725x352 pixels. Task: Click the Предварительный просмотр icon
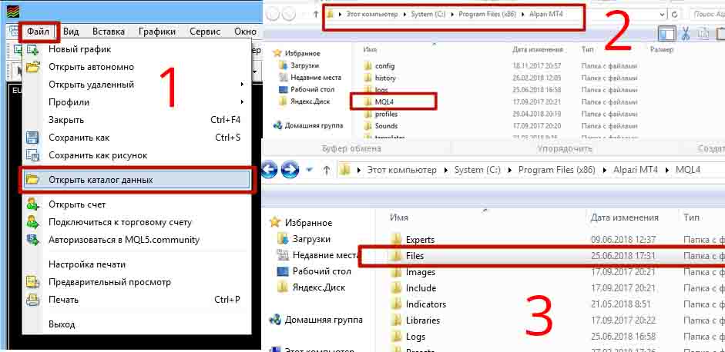click(x=33, y=282)
